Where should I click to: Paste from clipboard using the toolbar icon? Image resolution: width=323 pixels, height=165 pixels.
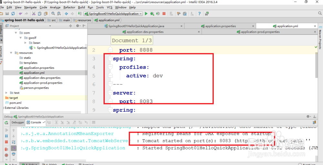click(46, 14)
